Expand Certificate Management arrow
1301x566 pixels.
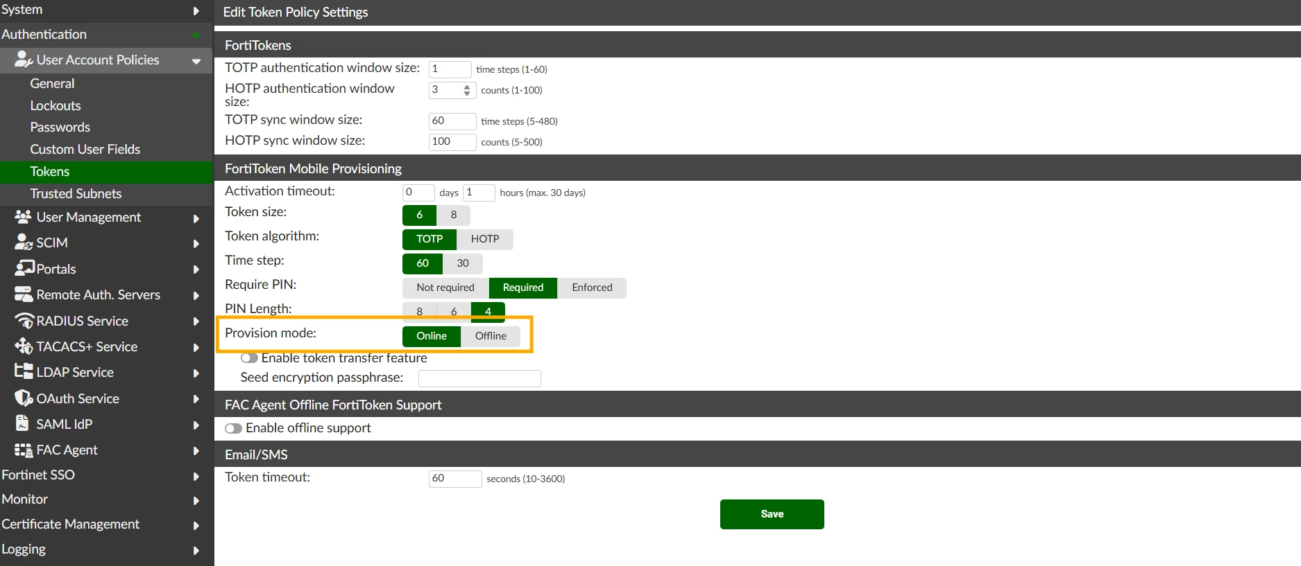coord(196,526)
